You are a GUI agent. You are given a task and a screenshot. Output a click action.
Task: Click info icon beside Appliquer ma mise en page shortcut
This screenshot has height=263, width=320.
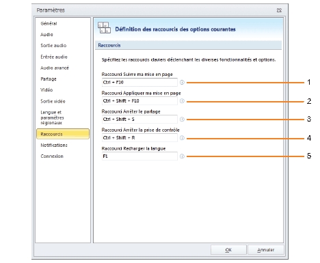(182, 101)
